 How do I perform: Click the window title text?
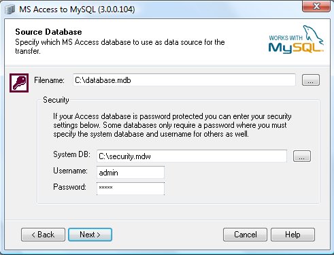[77, 10]
